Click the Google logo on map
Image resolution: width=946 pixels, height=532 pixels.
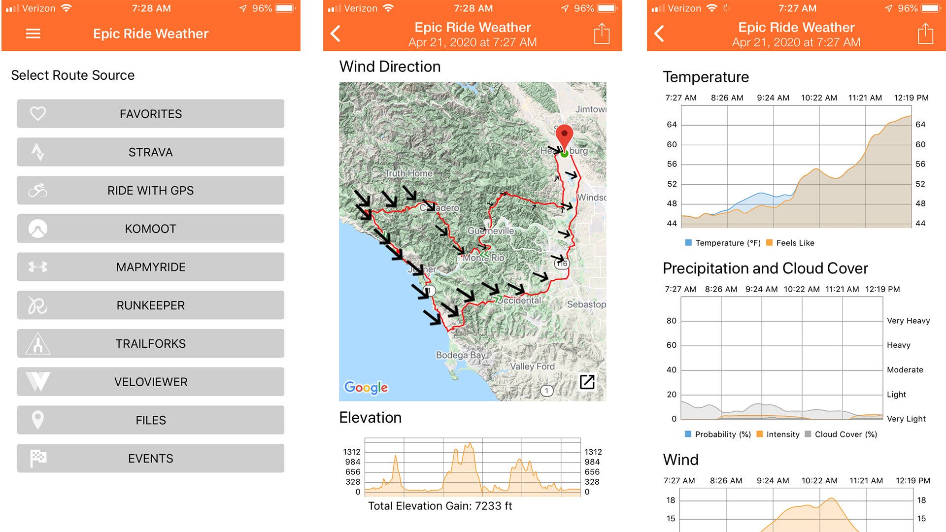(366, 388)
